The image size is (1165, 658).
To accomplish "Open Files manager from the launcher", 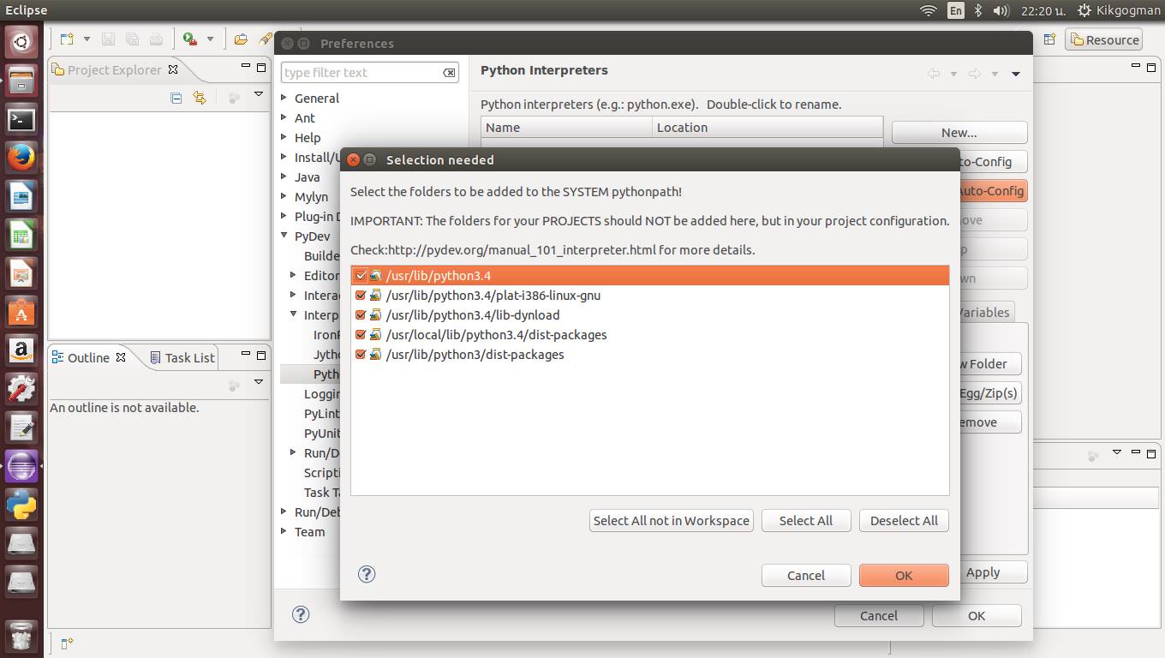I will 21,81.
